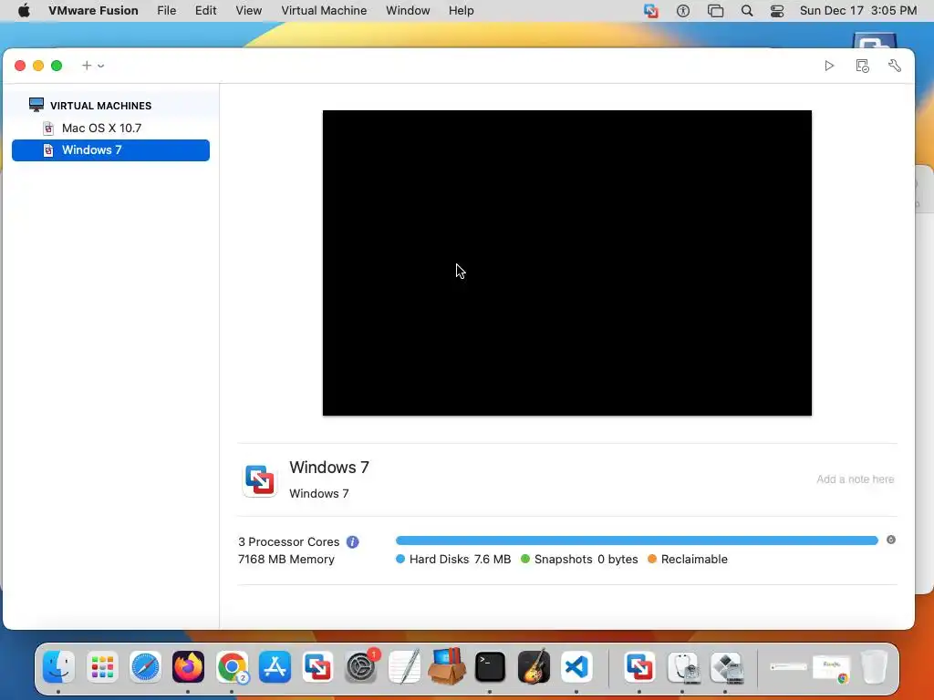Open the VMware Fusion menu
The width and height of the screenshot is (934, 700).
pyautogui.click(x=93, y=11)
